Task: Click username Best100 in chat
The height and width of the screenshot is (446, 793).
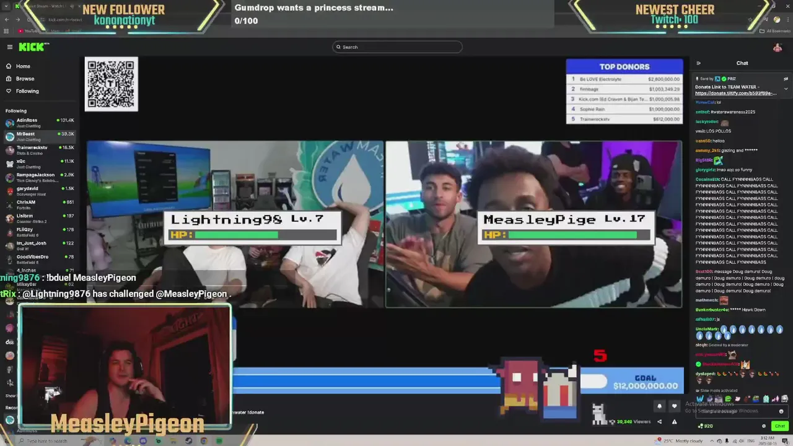Action: pyautogui.click(x=704, y=272)
